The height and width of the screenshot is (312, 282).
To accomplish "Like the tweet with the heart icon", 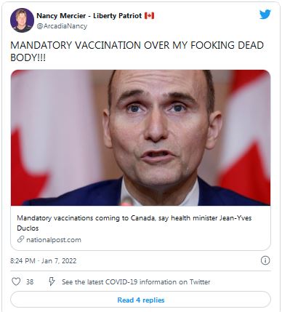I will click(16, 281).
